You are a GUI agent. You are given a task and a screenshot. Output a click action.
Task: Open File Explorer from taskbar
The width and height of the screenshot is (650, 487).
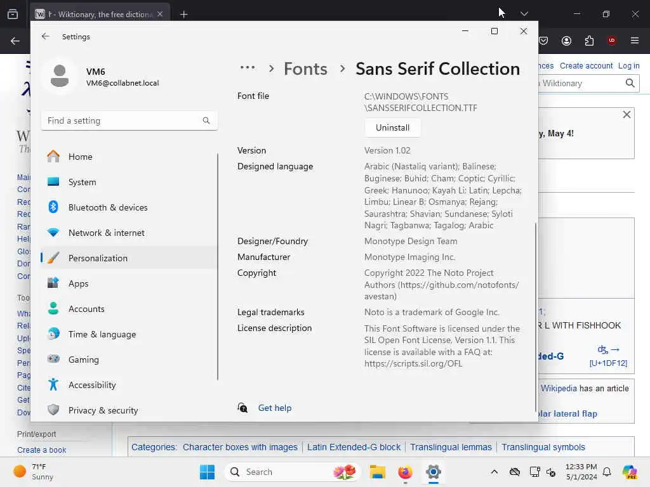tap(378, 472)
